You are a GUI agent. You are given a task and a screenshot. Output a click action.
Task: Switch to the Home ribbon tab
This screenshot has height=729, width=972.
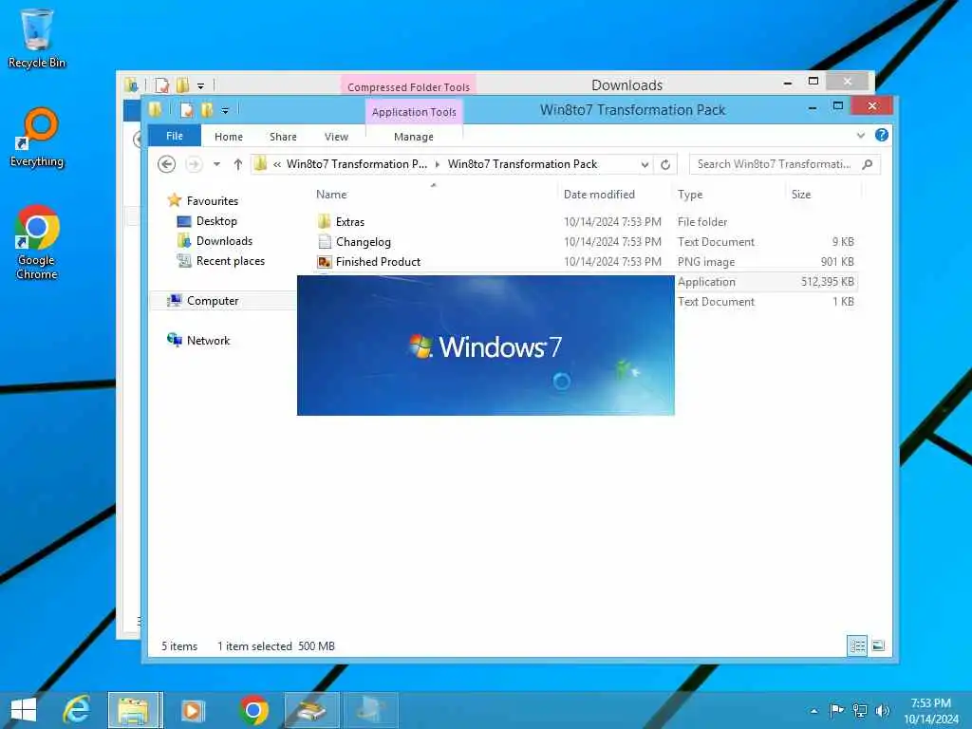pos(229,137)
